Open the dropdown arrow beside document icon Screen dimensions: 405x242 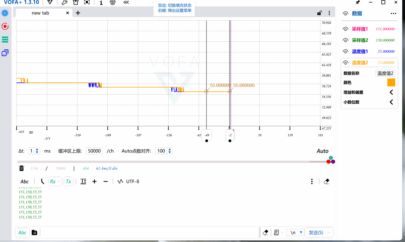coord(282,232)
